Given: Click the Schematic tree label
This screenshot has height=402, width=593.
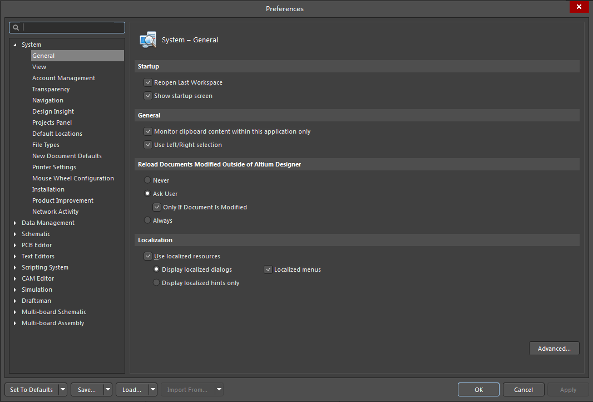Looking at the screenshot, I should [36, 234].
